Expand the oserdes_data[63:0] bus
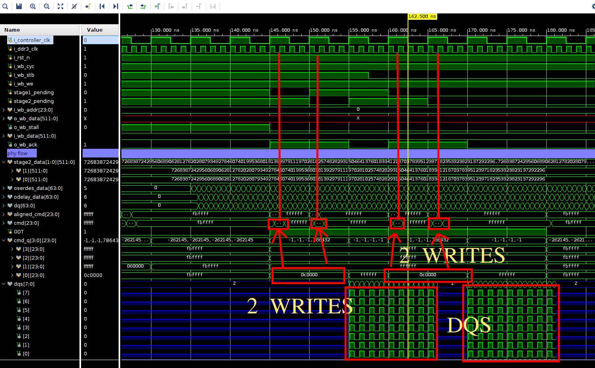Image resolution: width=595 pixels, height=368 pixels. [x=4, y=188]
